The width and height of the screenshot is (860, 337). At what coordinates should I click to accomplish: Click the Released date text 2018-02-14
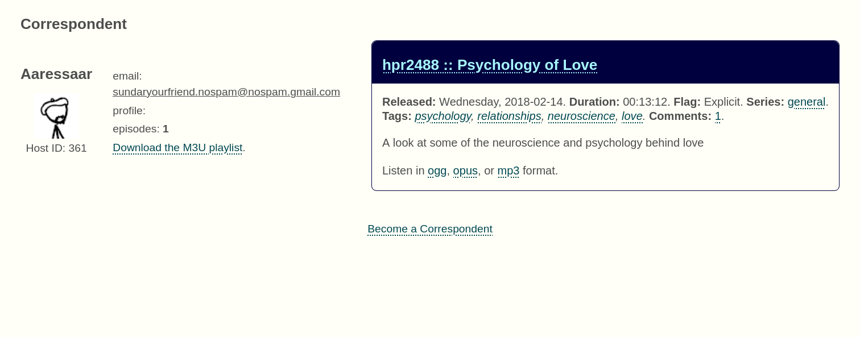[534, 102]
